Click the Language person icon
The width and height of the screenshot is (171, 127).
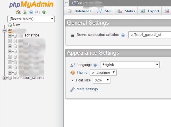[x=72, y=65]
